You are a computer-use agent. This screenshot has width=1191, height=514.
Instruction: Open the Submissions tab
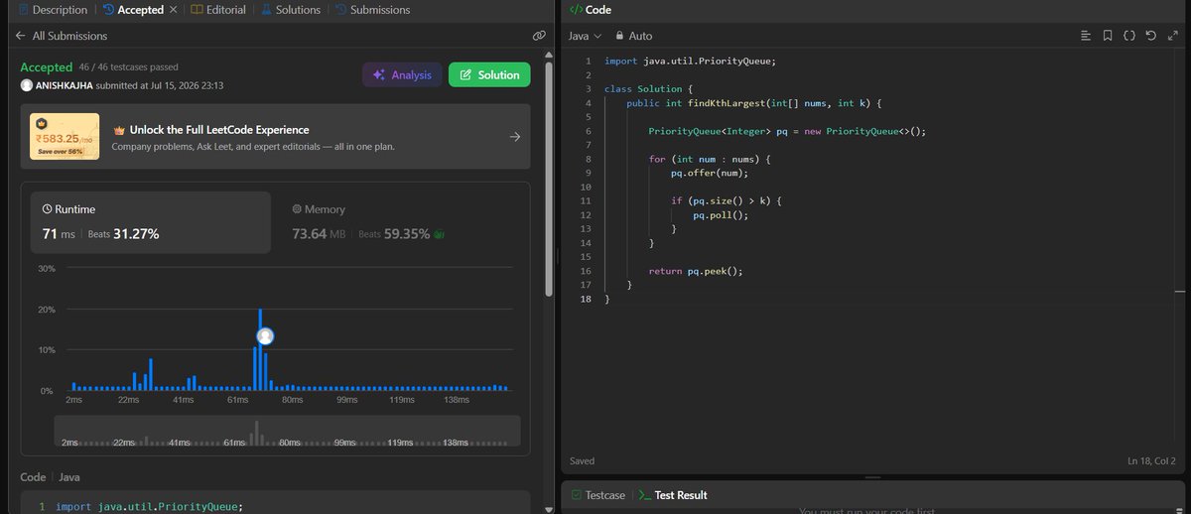(x=372, y=10)
